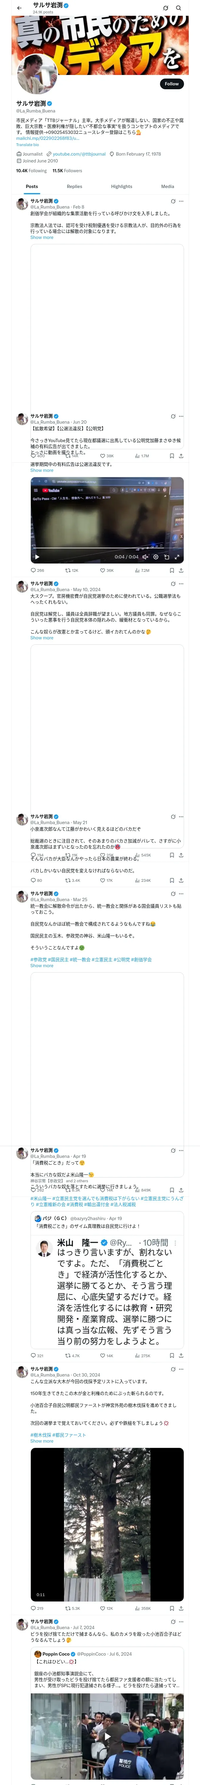Toggle mute on the video player
This screenshot has width=200, height=1785.
[x=145, y=556]
